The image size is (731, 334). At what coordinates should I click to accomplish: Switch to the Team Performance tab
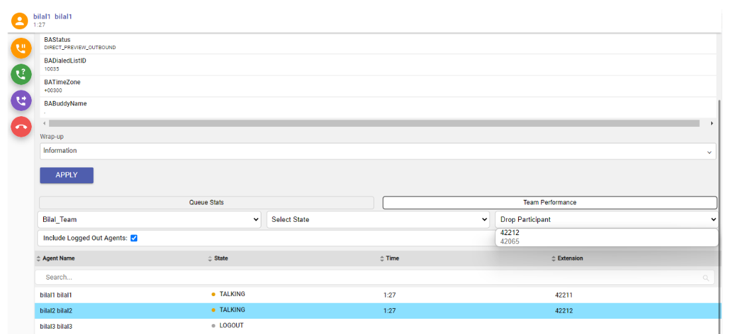549,203
